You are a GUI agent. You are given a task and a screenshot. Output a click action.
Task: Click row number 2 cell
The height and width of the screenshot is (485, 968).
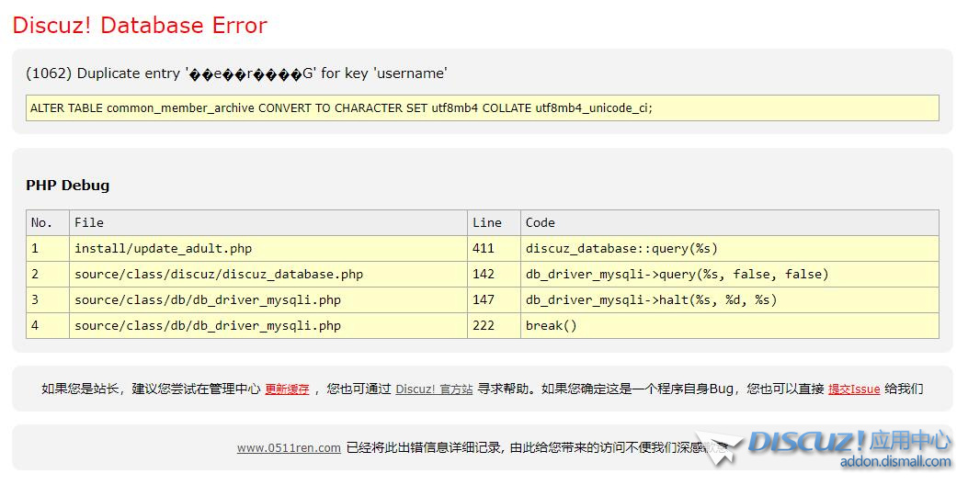(48, 274)
